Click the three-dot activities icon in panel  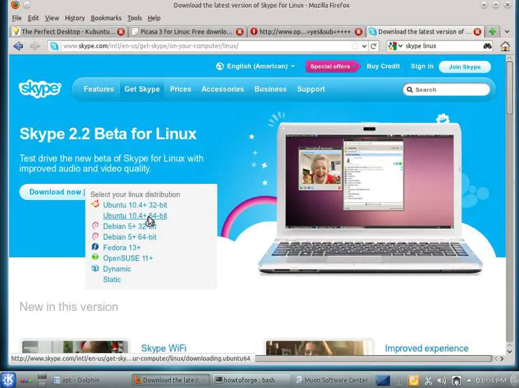[x=26, y=380]
